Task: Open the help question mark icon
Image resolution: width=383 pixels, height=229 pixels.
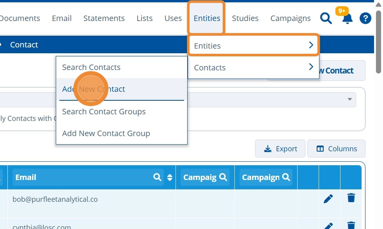Action: [365, 18]
